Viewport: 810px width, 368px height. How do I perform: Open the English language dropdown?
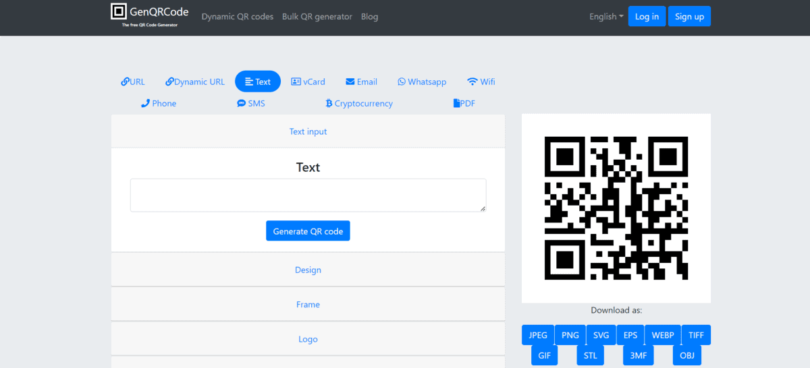coord(605,16)
